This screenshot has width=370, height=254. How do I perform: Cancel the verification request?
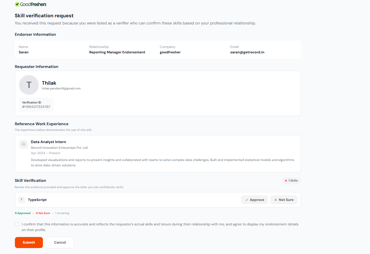click(x=60, y=242)
